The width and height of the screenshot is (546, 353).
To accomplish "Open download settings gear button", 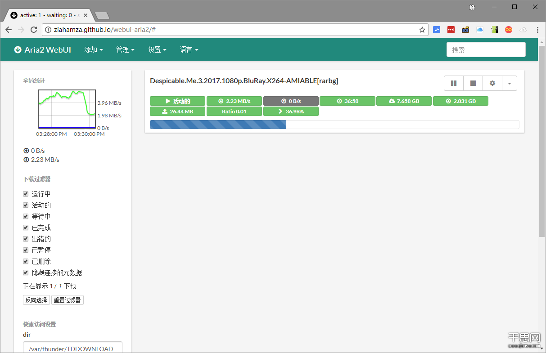I will coord(492,83).
